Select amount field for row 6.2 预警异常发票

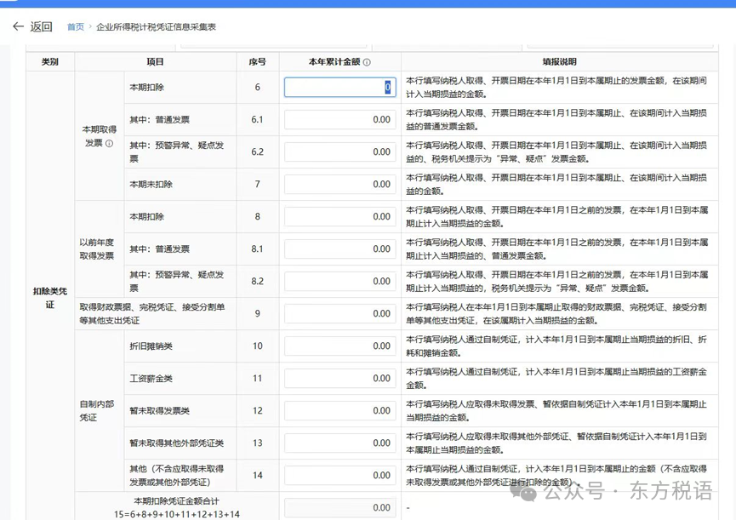[x=339, y=152]
